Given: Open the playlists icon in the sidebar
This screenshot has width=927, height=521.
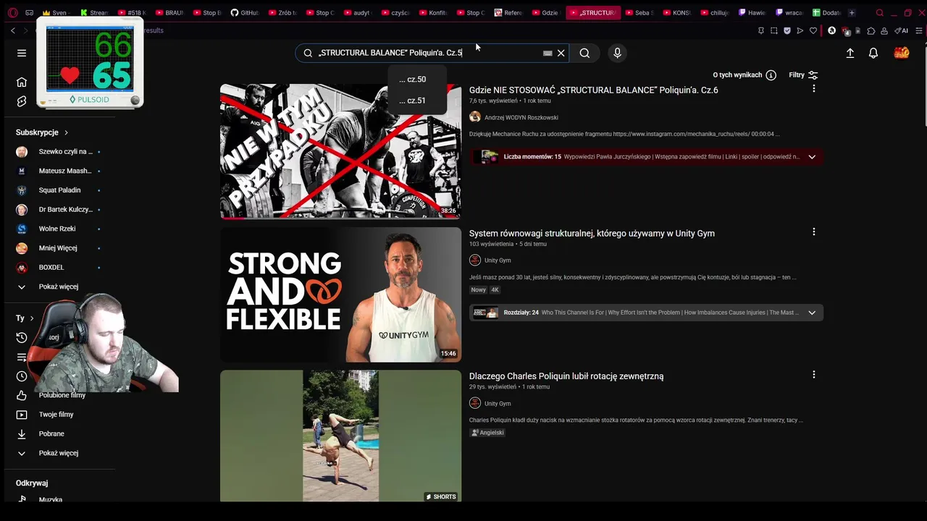Looking at the screenshot, I should pyautogui.click(x=22, y=357).
